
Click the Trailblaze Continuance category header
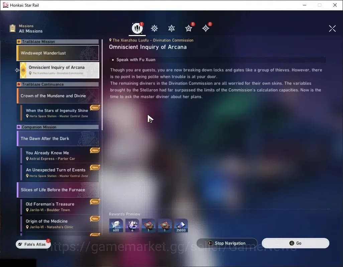click(x=58, y=84)
